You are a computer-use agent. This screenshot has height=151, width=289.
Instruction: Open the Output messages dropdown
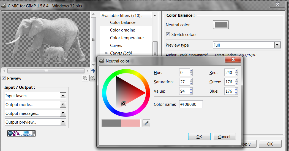point(36,113)
